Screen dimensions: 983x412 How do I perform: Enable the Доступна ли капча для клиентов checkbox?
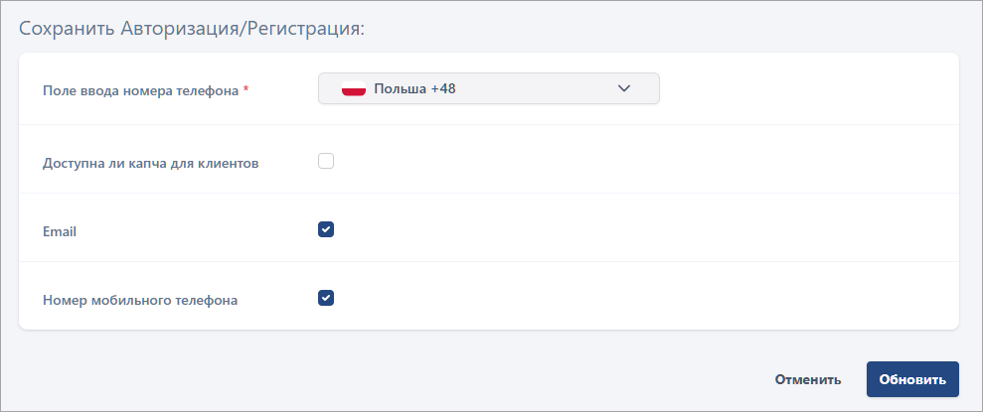[x=326, y=161]
